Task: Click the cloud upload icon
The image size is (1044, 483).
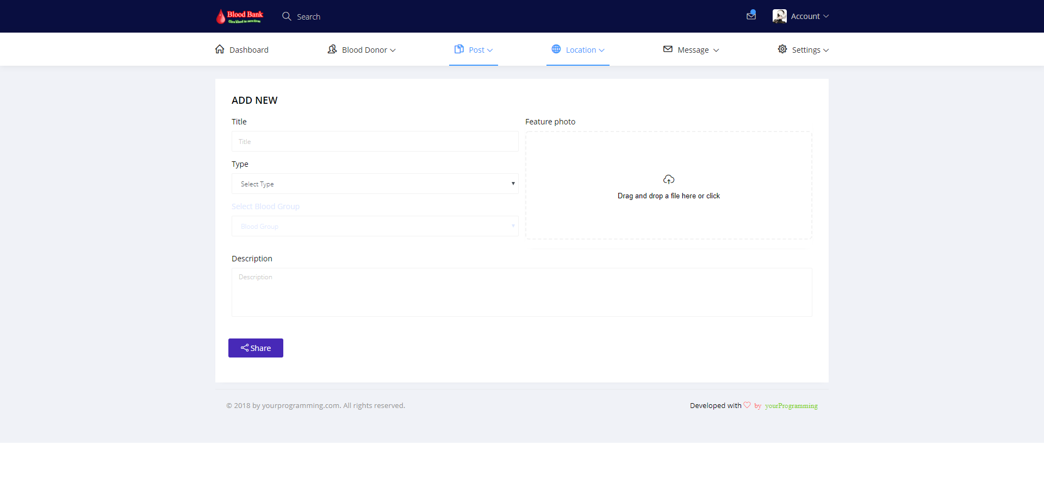Action: pyautogui.click(x=668, y=179)
